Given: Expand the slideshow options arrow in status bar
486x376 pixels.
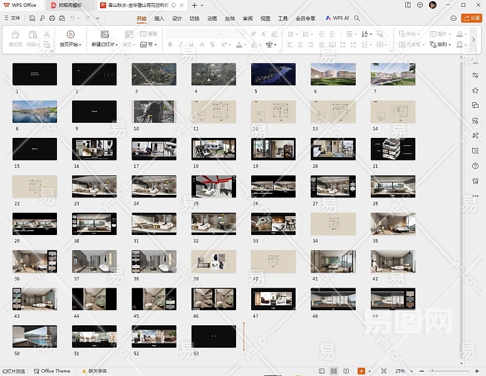Looking at the screenshot, I should point(370,371).
